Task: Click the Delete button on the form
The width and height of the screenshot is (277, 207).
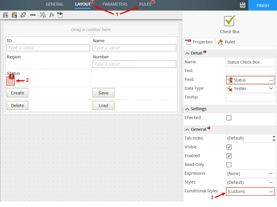Action: click(17, 106)
